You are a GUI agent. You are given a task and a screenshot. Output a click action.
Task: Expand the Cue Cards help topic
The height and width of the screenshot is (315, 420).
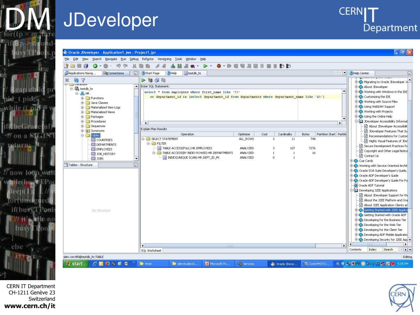point(351,161)
